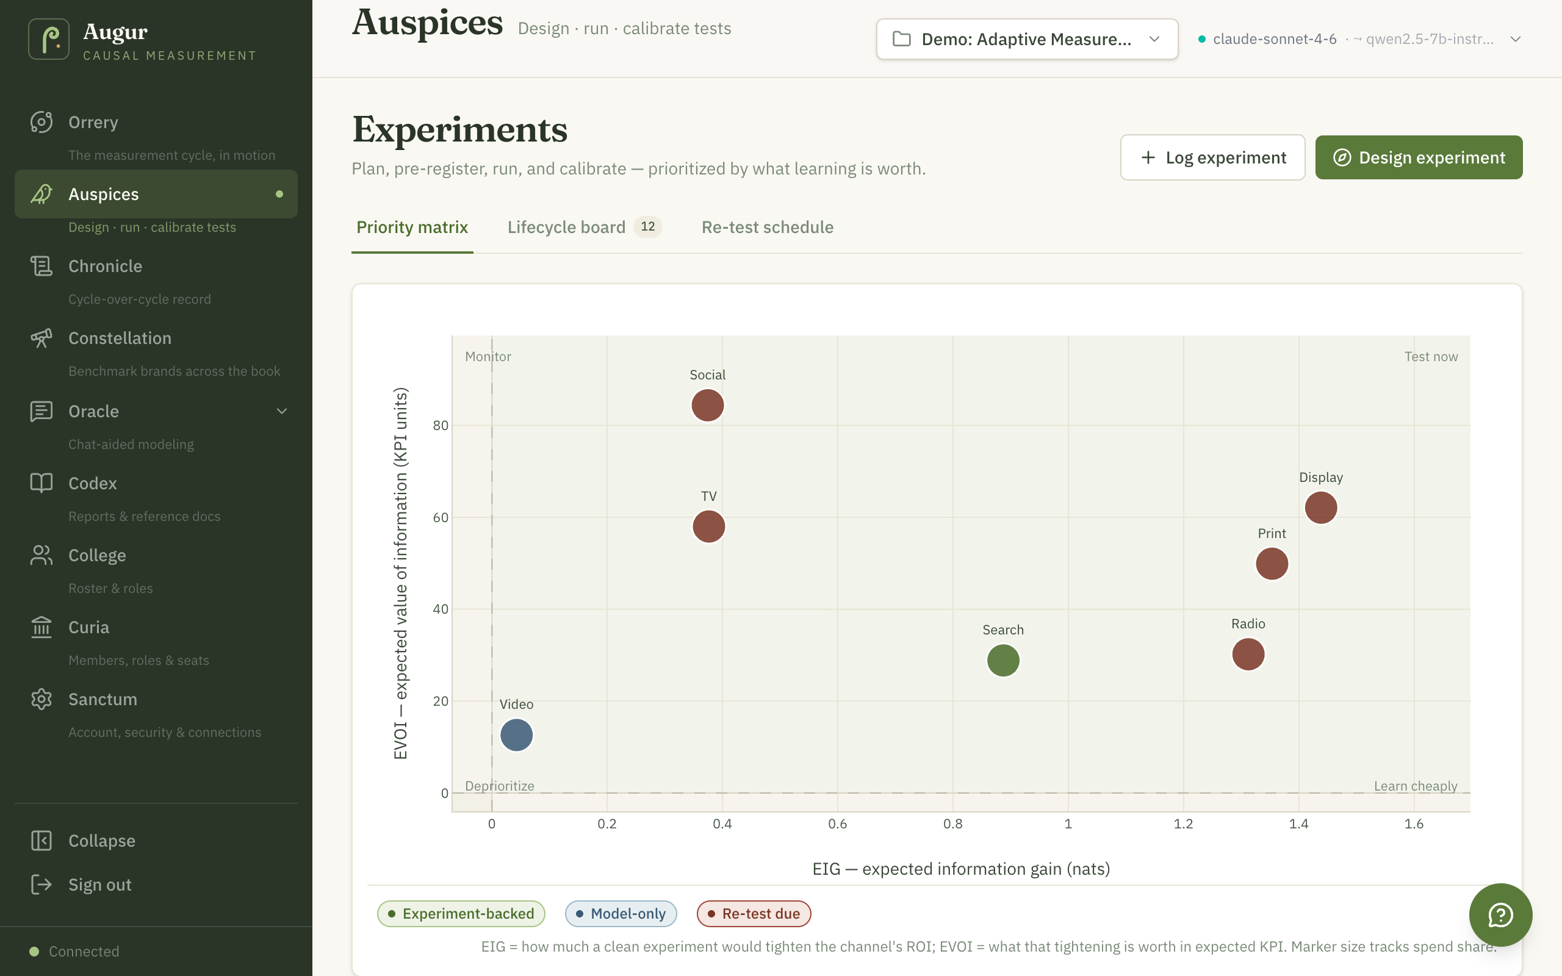Click the Collapse sidebar icon
This screenshot has height=976, width=1562.
[41, 841]
